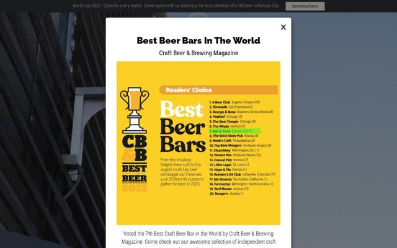Open the Upcoming Events button

305,6
